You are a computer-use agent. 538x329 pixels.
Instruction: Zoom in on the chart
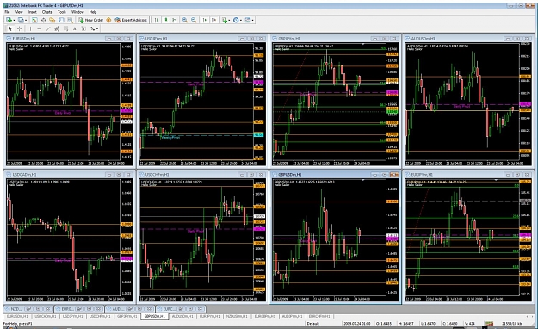coord(185,21)
